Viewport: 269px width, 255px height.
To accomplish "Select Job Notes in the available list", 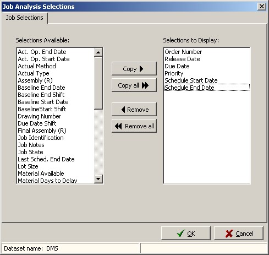I will (x=31, y=145).
